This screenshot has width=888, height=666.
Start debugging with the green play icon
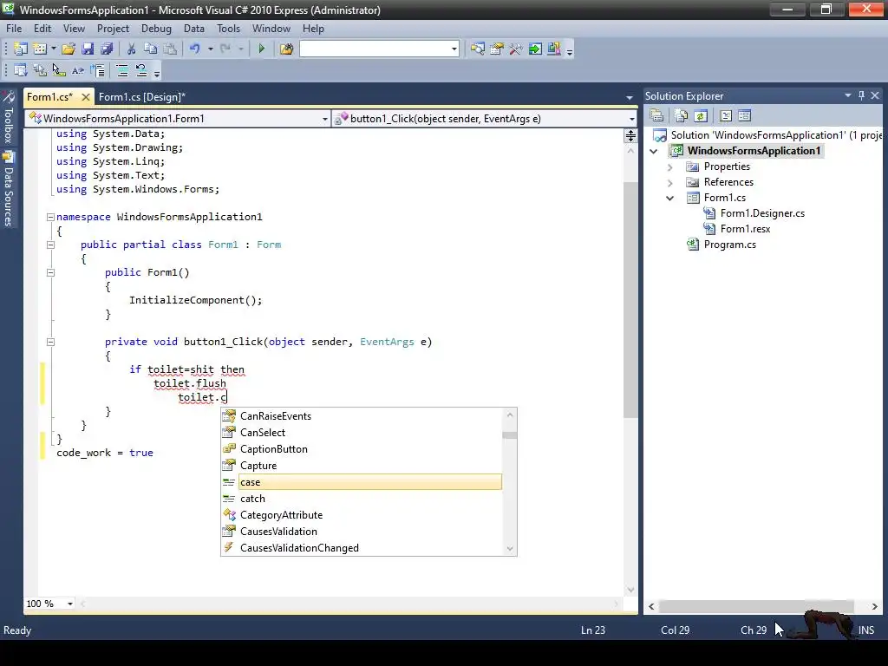point(262,49)
